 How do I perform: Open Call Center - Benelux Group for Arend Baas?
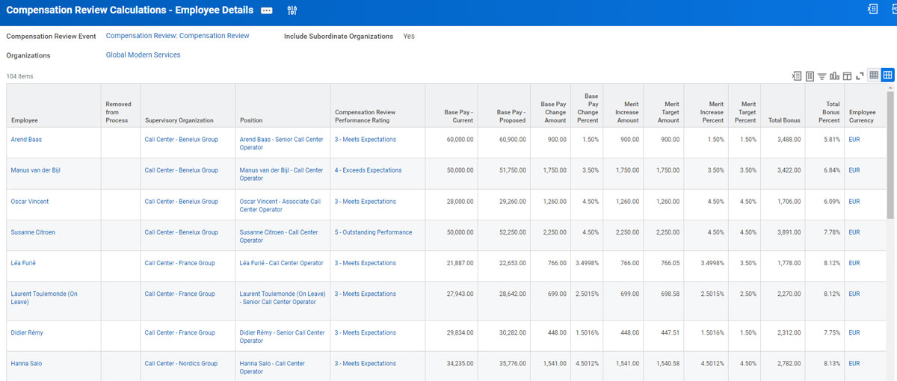tap(182, 140)
